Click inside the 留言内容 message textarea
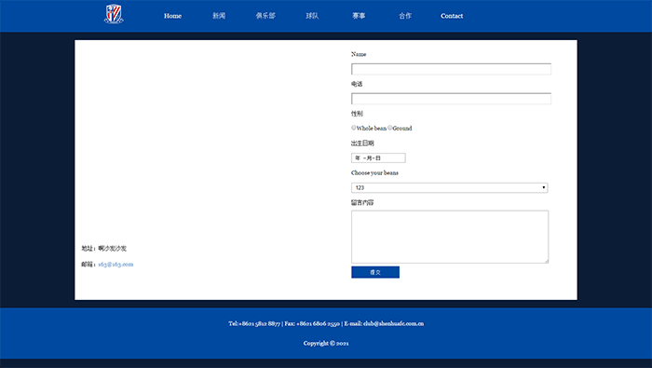The width and height of the screenshot is (652, 368). 450,237
